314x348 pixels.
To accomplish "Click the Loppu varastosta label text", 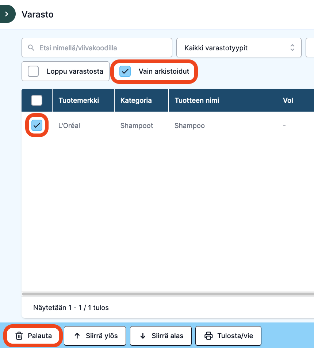I will (75, 71).
